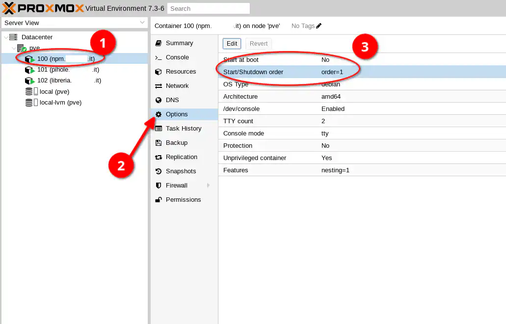Image resolution: width=506 pixels, height=324 pixels.
Task: Select the Console mode row
Action: 362,133
